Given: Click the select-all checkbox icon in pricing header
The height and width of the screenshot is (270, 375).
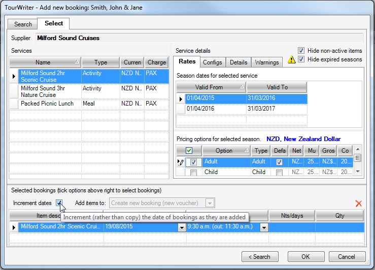Looking at the screenshot, I should [189, 151].
